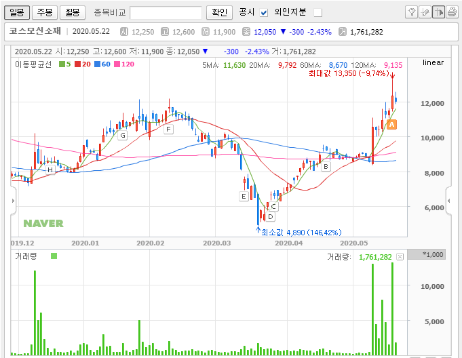462x358 pixels.
Task: Toggle the crosshair cursor tool
Action: tap(438, 12)
